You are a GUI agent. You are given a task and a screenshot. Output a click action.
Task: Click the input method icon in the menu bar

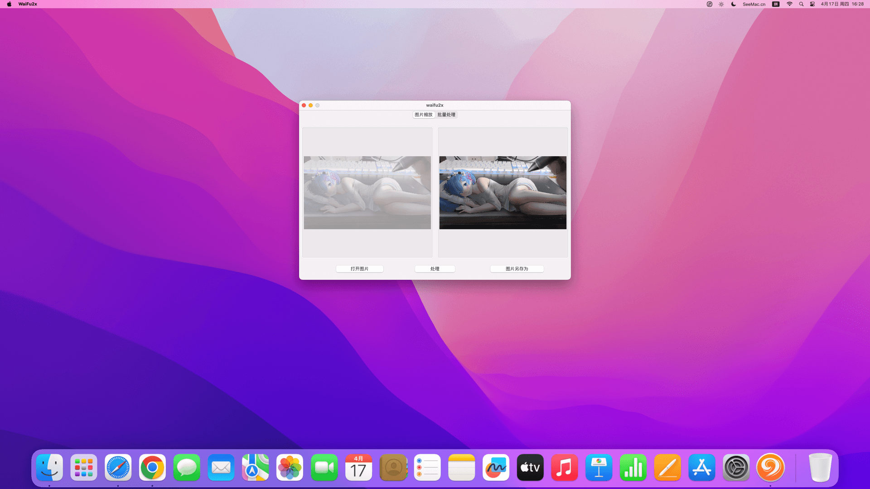(x=776, y=4)
